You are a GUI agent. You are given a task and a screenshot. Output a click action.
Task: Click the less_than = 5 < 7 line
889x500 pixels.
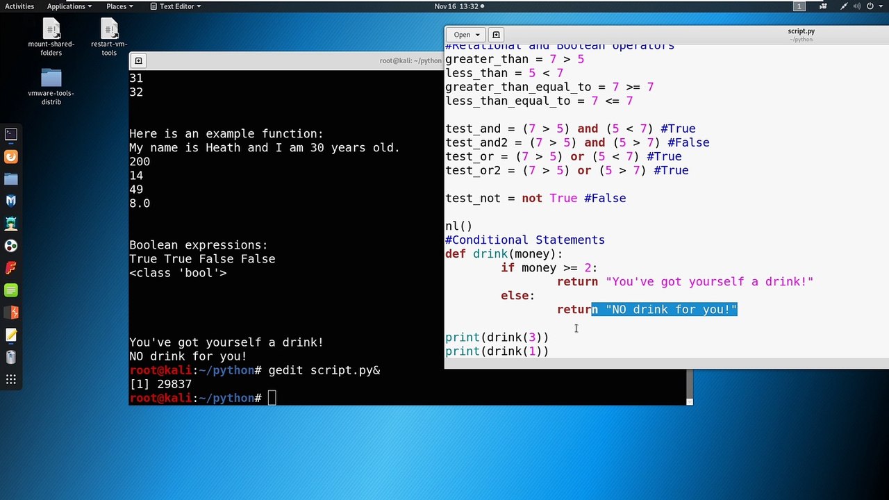point(504,74)
